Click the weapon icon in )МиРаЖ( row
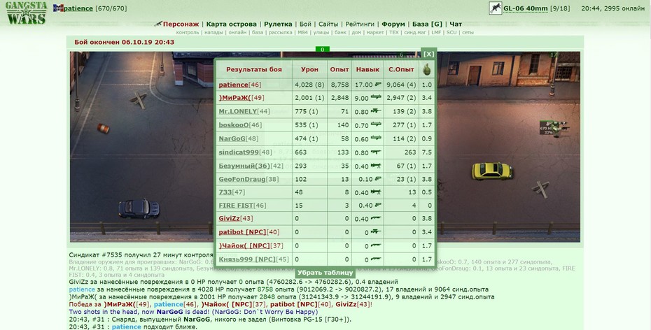651x330 pixels. [x=376, y=97]
